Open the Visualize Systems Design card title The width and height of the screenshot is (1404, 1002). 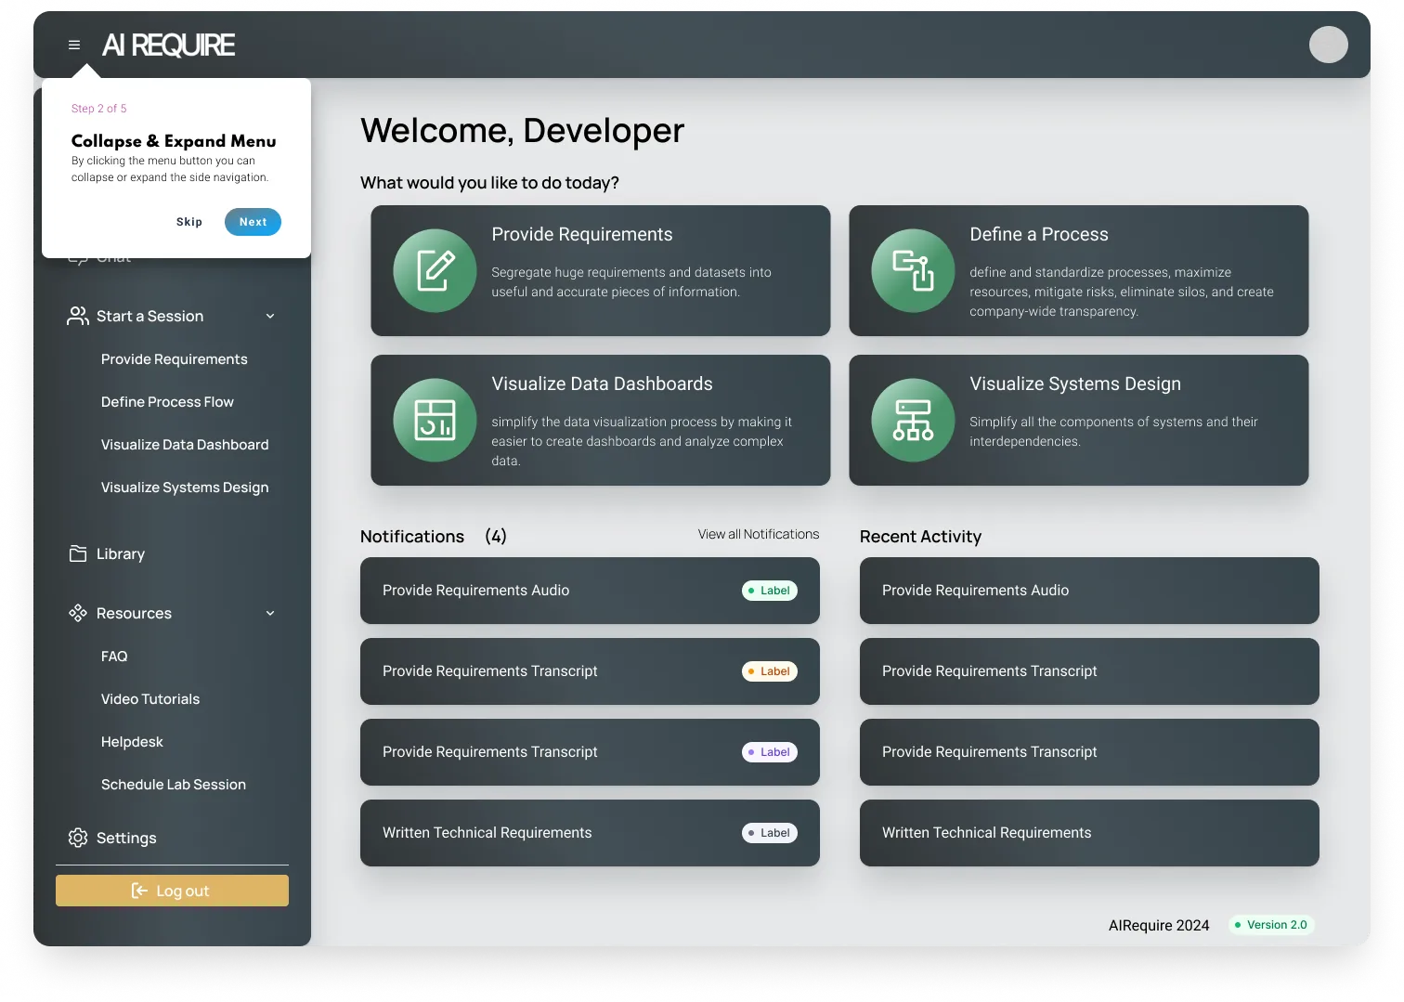[x=1075, y=384]
